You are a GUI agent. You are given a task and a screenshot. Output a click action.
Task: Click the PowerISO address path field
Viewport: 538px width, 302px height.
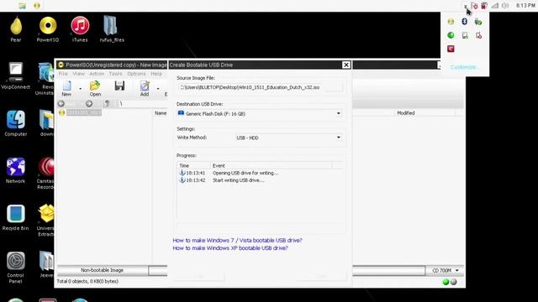pos(142,103)
